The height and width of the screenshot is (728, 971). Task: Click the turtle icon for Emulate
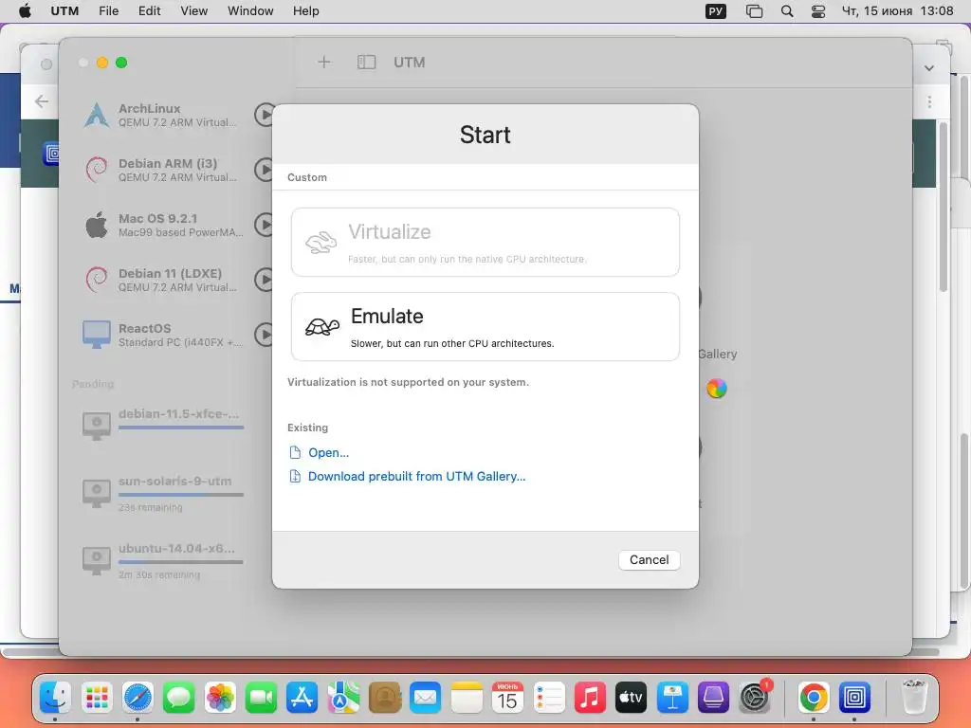(x=322, y=326)
